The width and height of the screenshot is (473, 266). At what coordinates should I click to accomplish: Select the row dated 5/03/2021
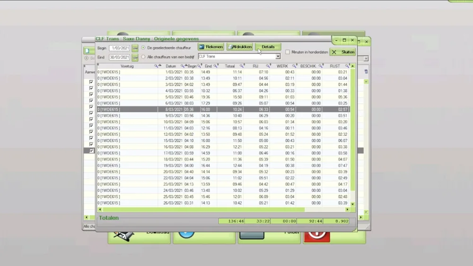pyautogui.click(x=223, y=97)
